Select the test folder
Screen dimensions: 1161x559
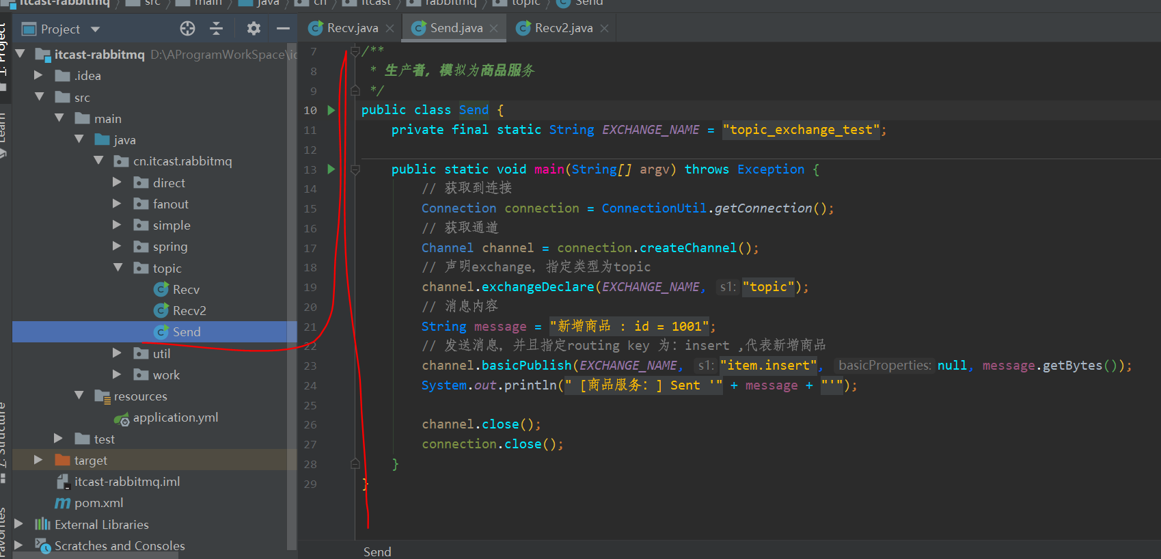(95, 439)
